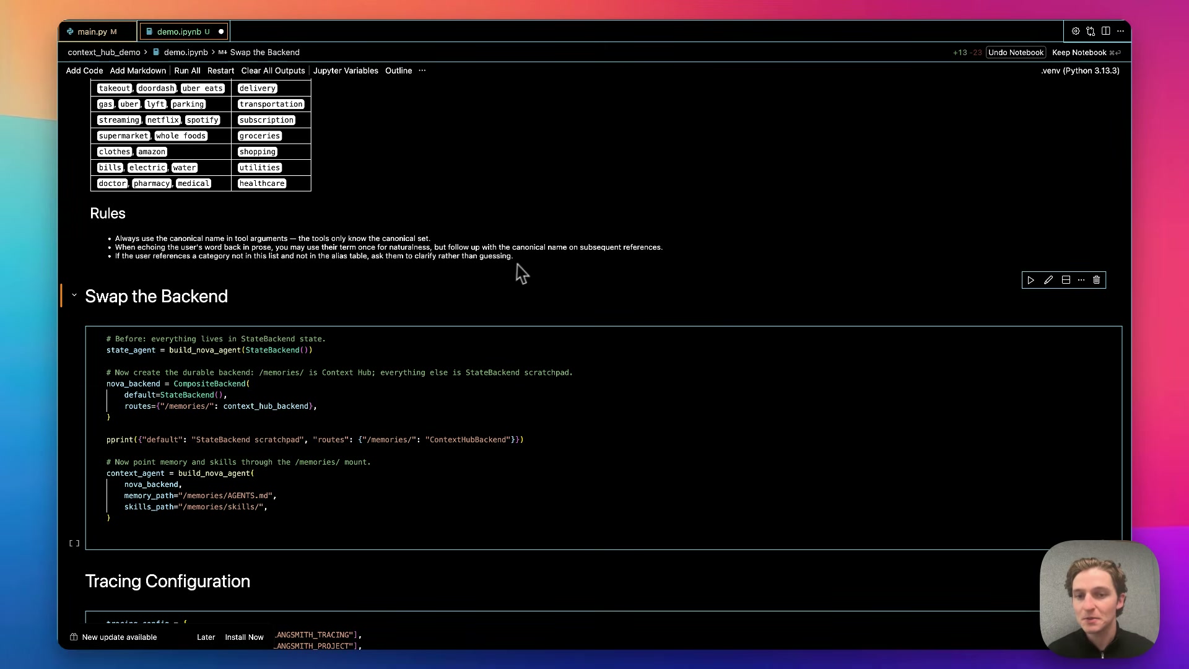Add a new code cell

tap(84, 71)
